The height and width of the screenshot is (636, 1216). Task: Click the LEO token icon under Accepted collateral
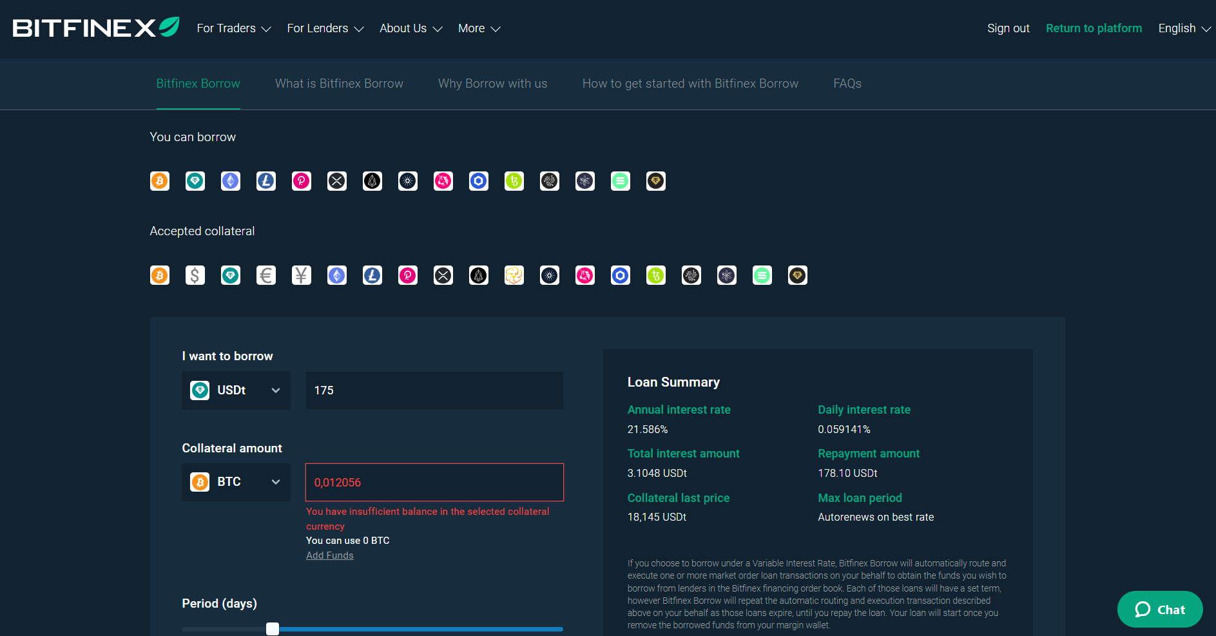click(x=514, y=276)
